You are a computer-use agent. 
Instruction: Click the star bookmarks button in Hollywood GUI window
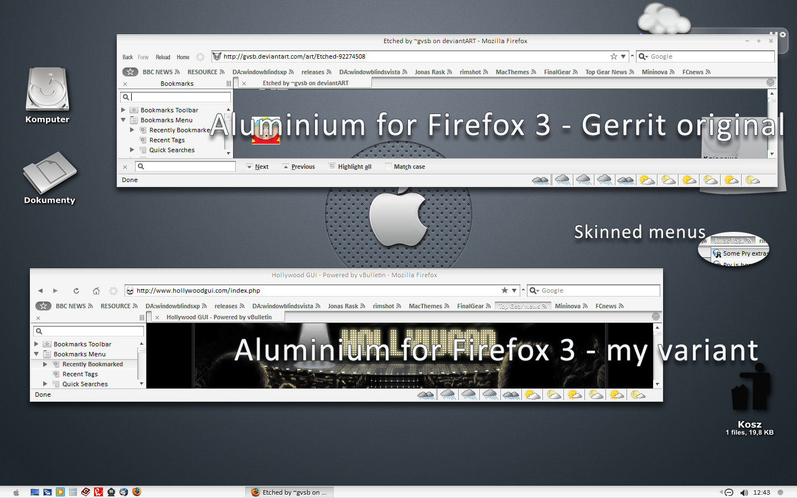pyautogui.click(x=43, y=306)
